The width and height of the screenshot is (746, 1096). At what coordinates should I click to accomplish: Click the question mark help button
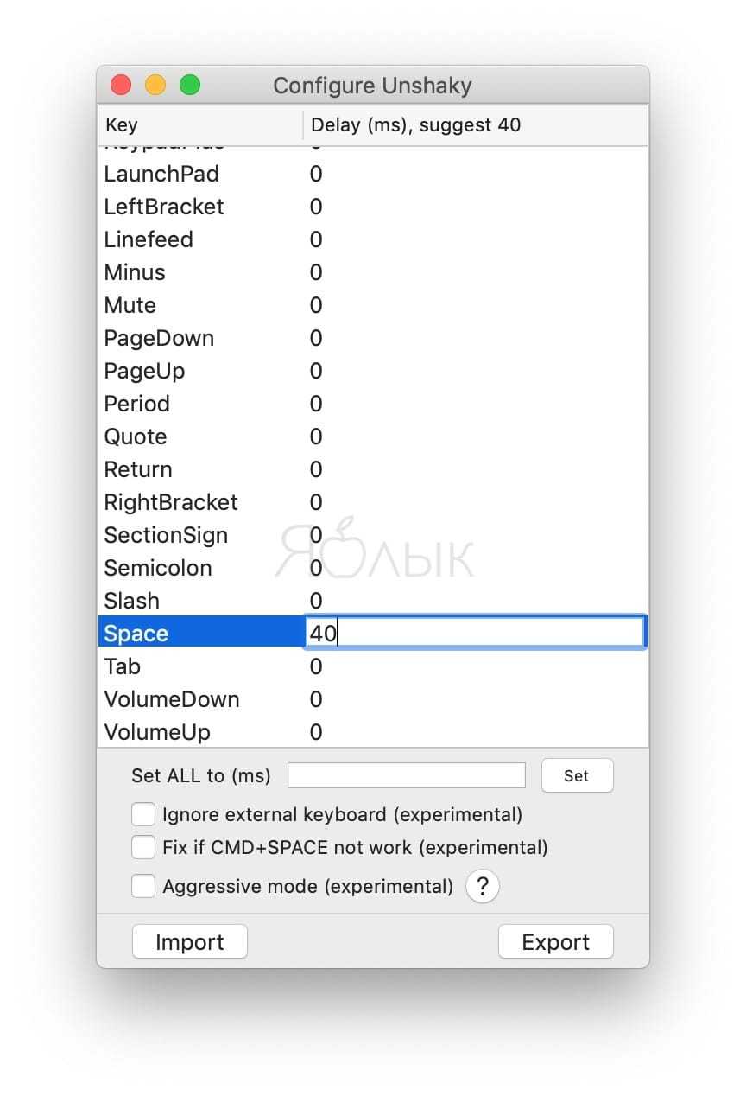(x=483, y=886)
